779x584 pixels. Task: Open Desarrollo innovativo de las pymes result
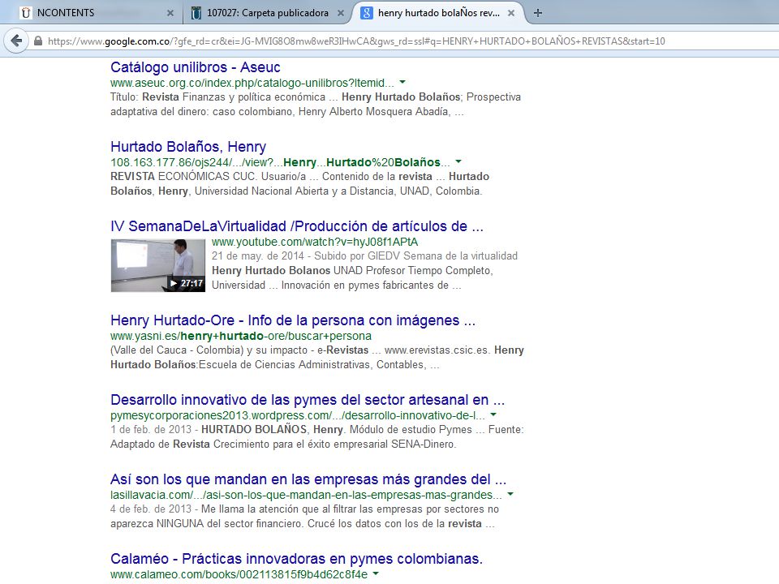point(308,400)
